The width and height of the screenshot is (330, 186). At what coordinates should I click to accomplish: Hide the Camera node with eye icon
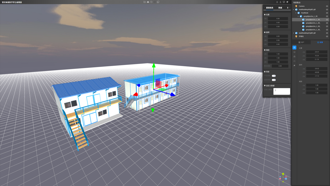[327, 6]
